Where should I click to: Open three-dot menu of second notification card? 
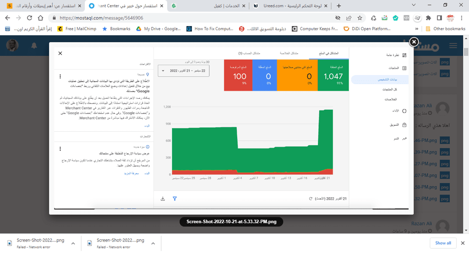60,149
